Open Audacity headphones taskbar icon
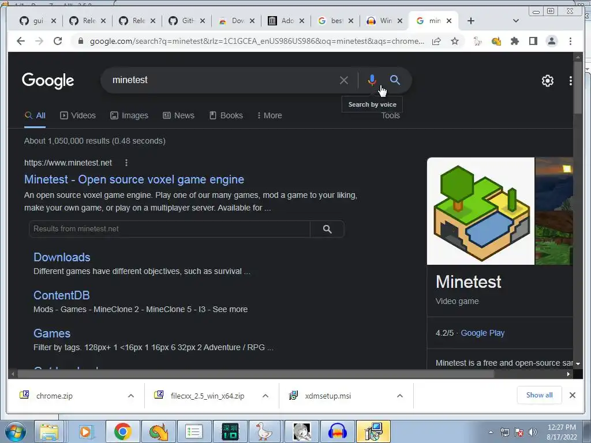 [x=337, y=431]
